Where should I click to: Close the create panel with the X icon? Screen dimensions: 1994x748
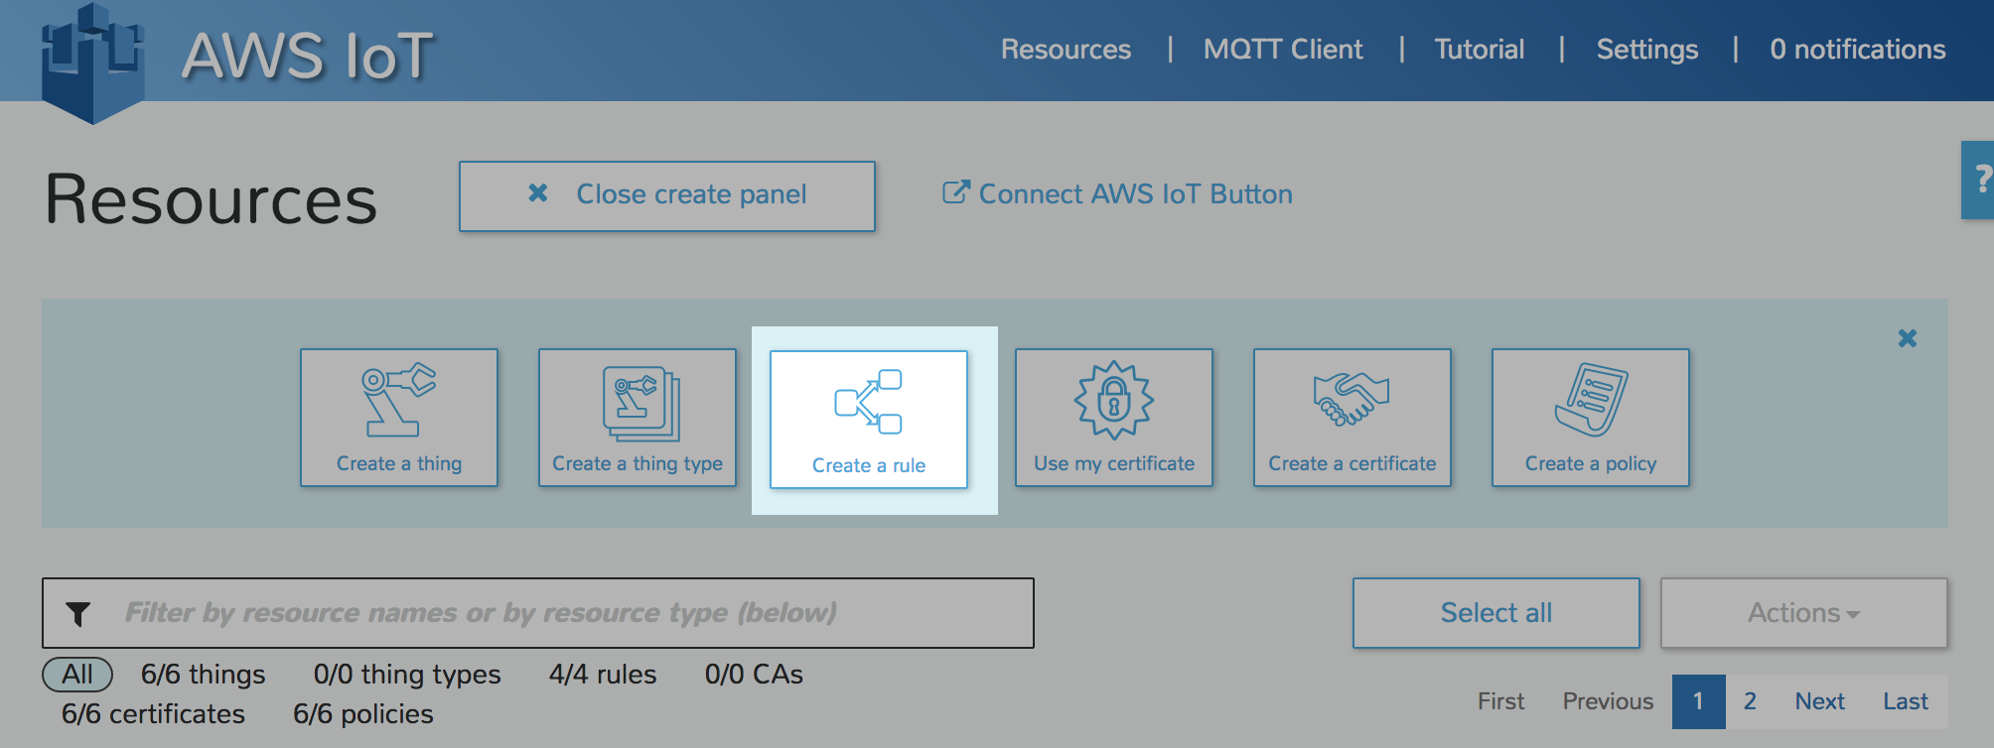coord(1907,338)
